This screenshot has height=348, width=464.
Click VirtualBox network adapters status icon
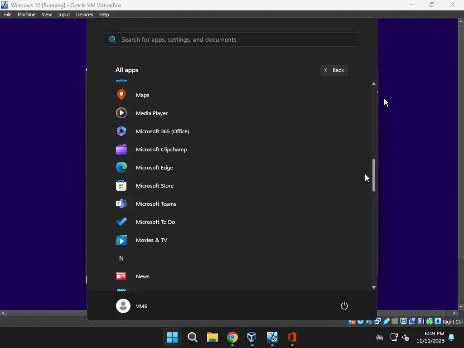(x=377, y=321)
